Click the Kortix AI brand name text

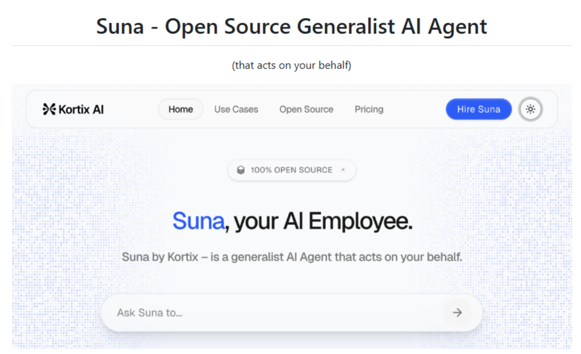[81, 109]
